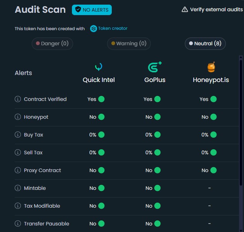Image resolution: width=244 pixels, height=232 pixels.
Task: Open the Token creator link
Action: (x=113, y=28)
